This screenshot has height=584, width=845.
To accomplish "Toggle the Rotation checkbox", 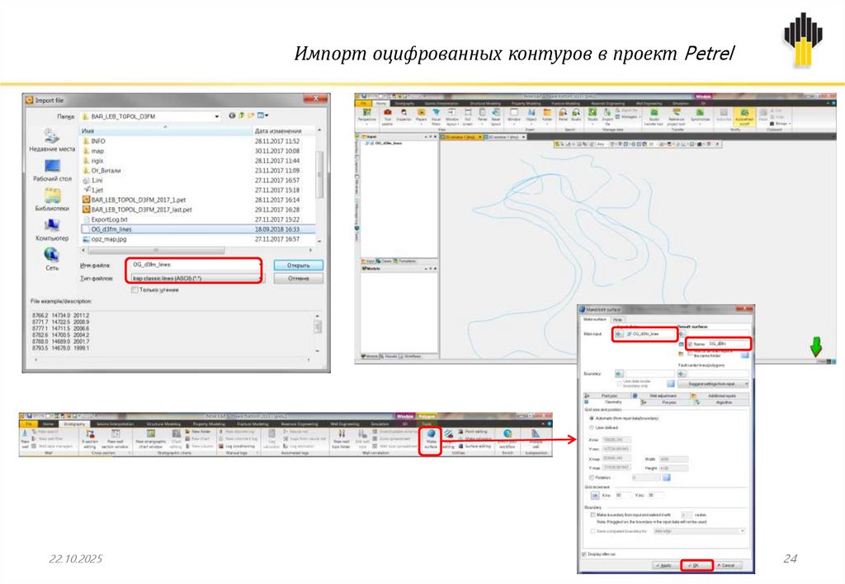I will point(592,478).
